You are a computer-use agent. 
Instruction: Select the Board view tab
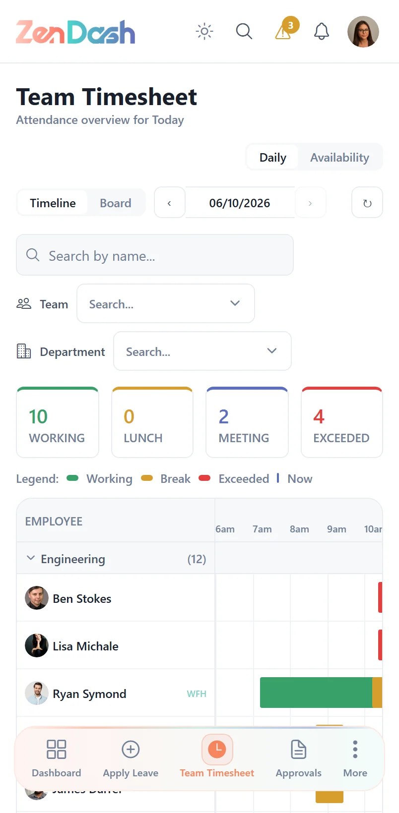tap(116, 203)
